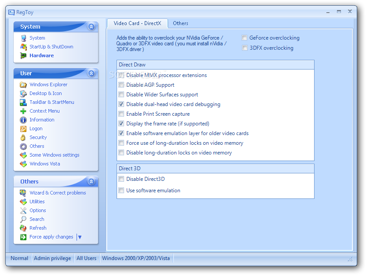The width and height of the screenshot is (366, 275).
Task: Click the Normal status bar entry
Action: 19,258
